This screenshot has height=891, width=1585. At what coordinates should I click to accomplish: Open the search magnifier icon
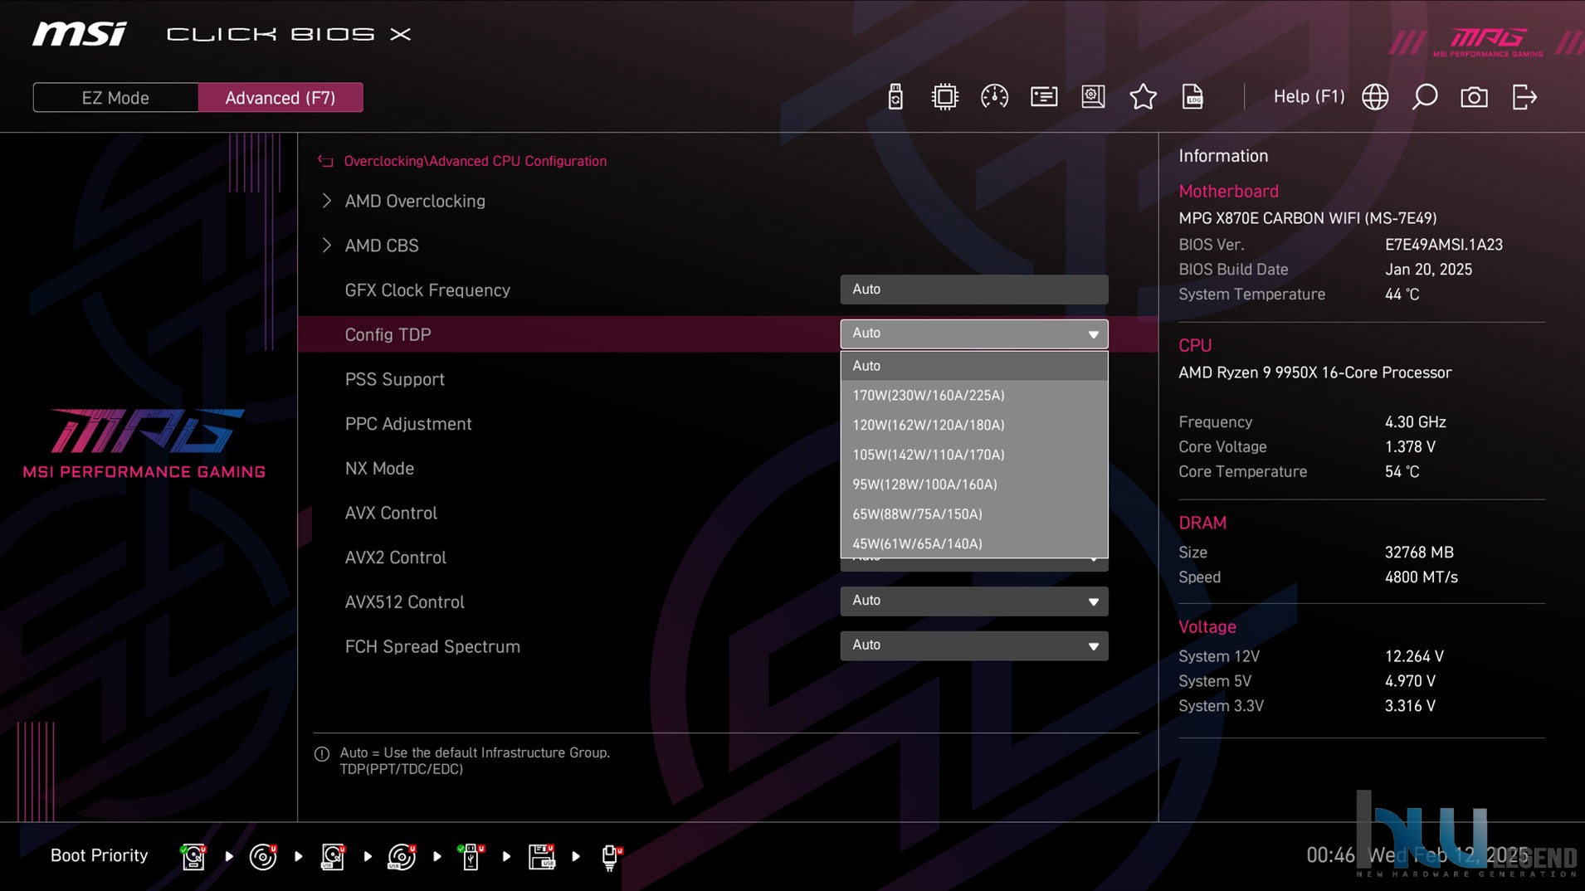click(x=1425, y=97)
